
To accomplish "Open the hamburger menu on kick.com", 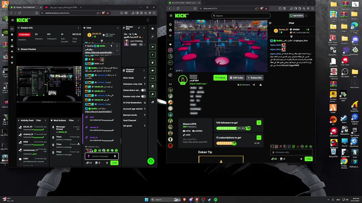I will click(171, 16).
